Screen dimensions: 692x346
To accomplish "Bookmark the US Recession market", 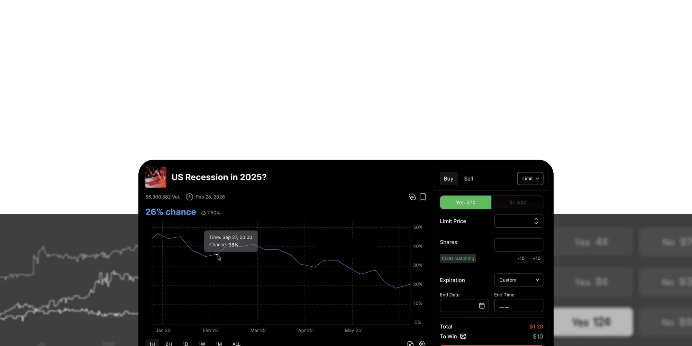I will point(423,197).
